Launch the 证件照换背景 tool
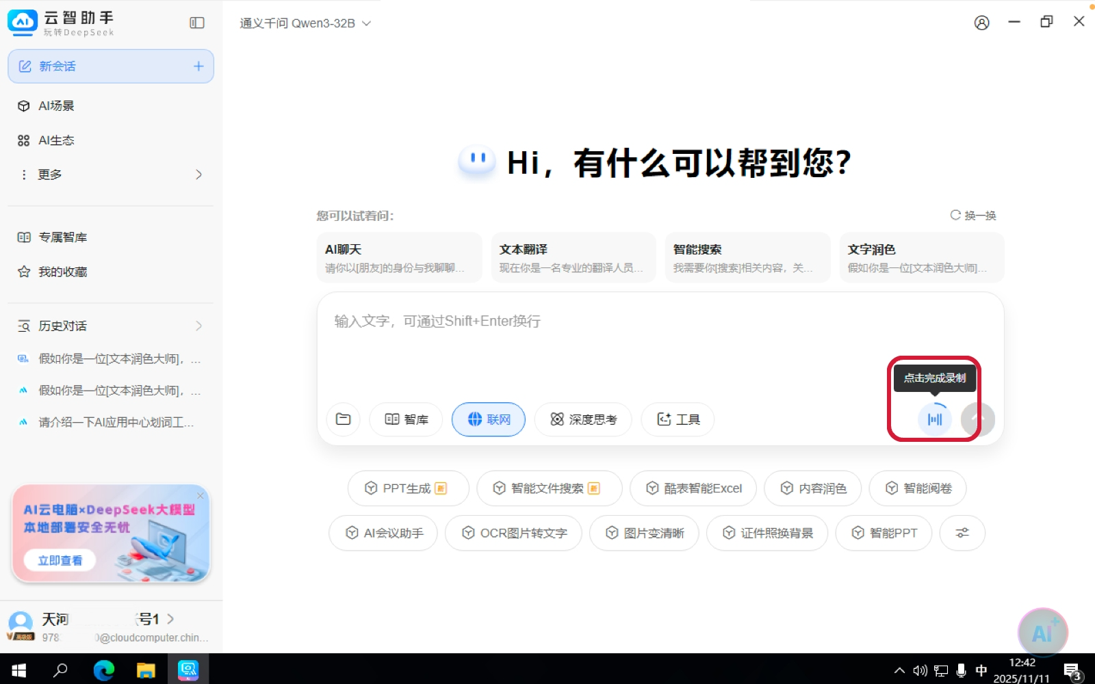 pos(767,533)
